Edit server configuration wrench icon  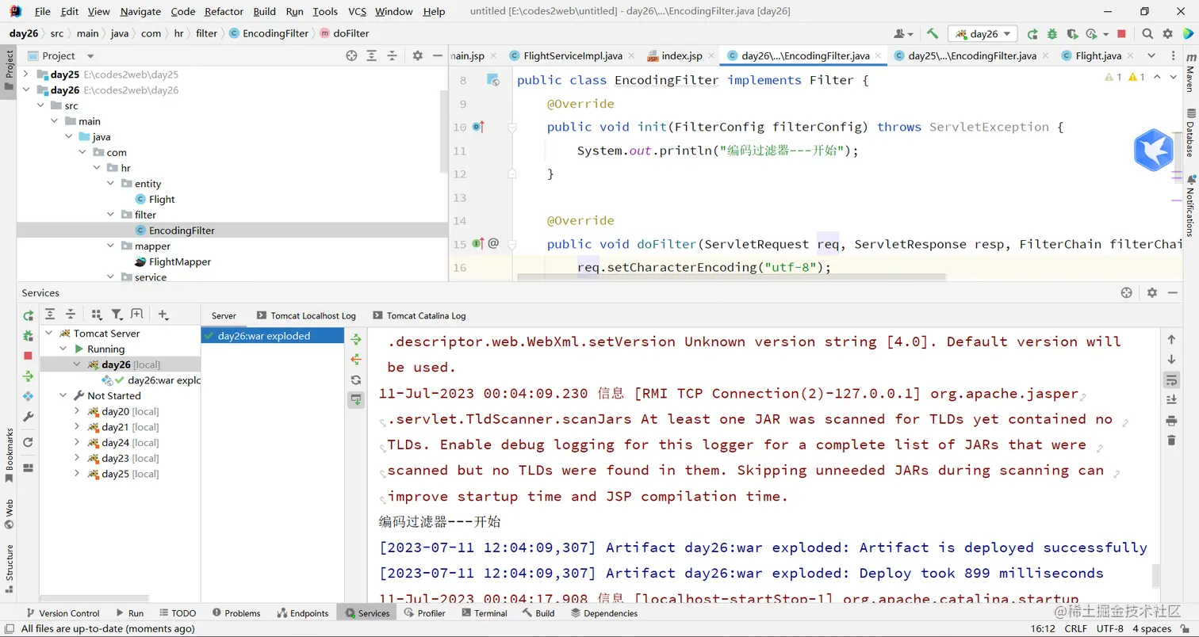(x=28, y=417)
